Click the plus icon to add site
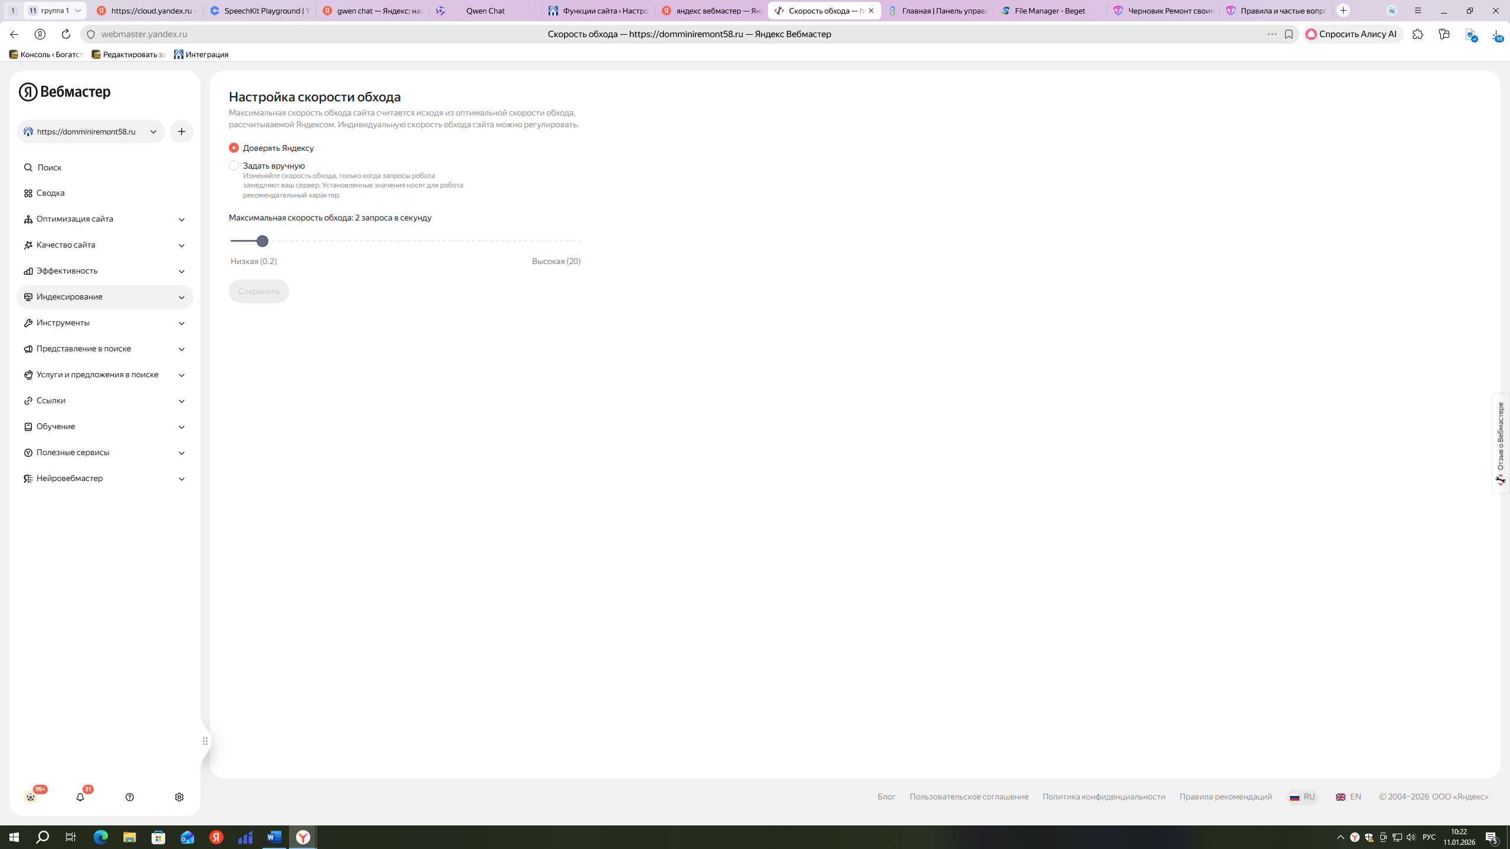This screenshot has height=849, width=1510. click(182, 131)
